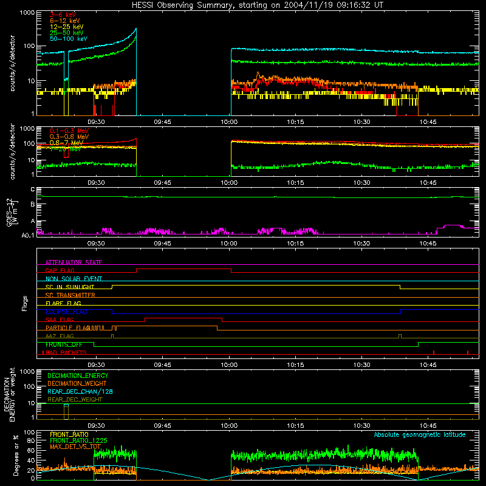
Task: Choose the DECIMATION_ENERGY legend text
Action: pos(78,375)
